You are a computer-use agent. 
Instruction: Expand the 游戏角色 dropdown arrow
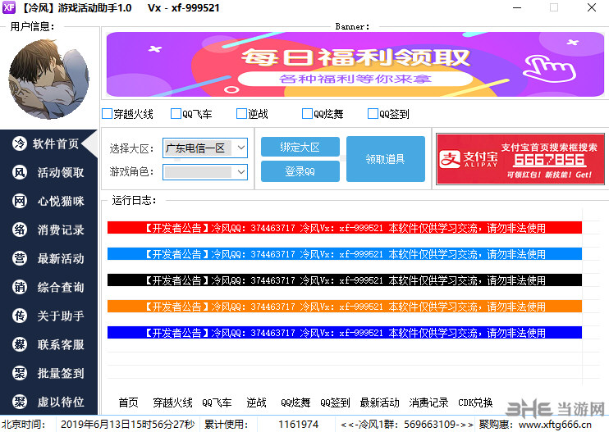[240, 172]
